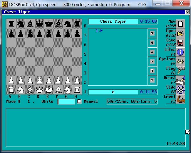
Task: Select the white rook on A1
Action: tap(11, 90)
